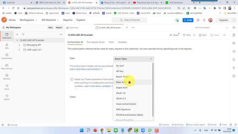Open the Flows sidebar panel
This screenshot has height=134, width=238.
[7, 87]
